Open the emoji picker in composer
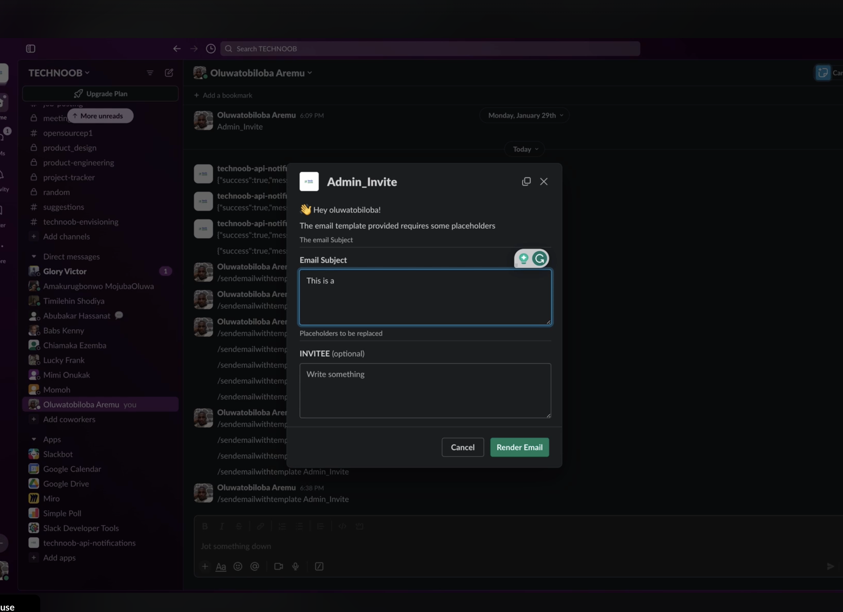Image resolution: width=843 pixels, height=612 pixels. [x=238, y=566]
